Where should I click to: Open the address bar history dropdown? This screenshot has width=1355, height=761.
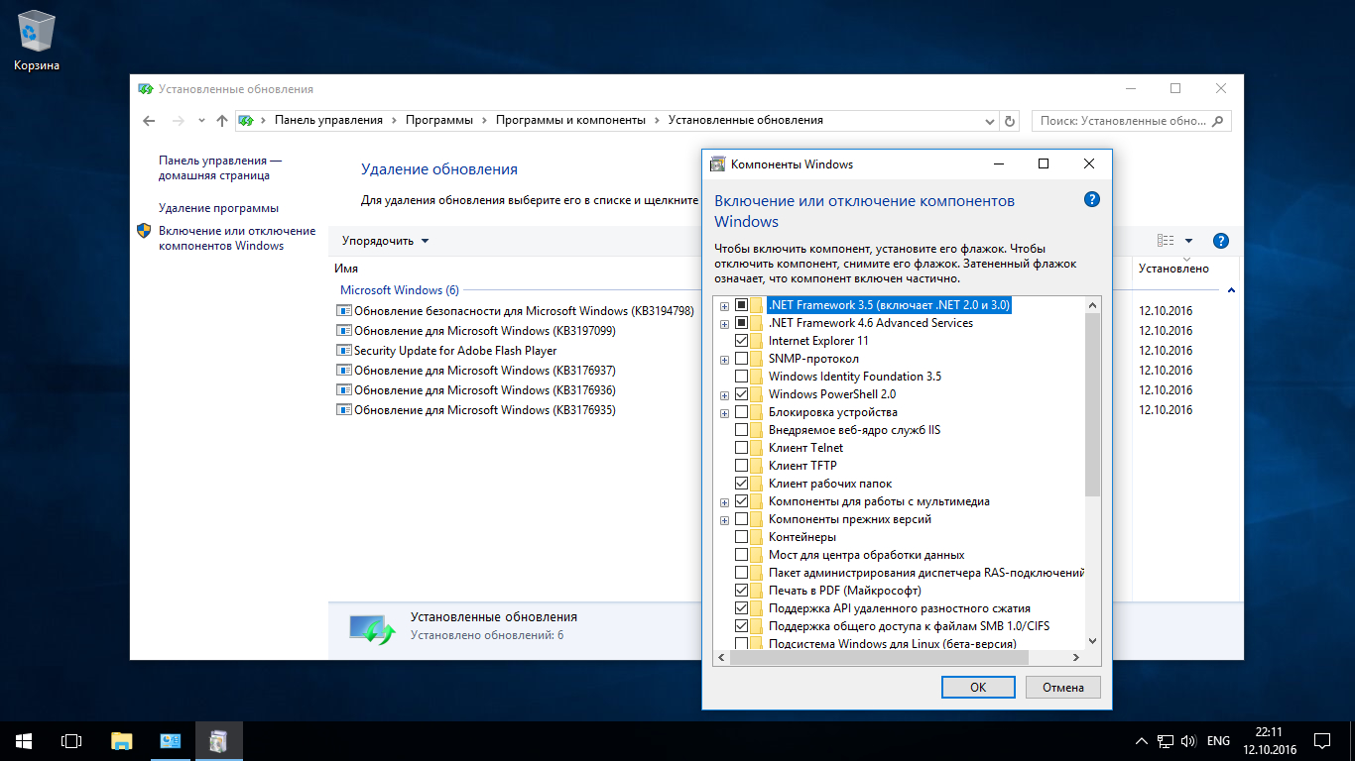pyautogui.click(x=989, y=121)
